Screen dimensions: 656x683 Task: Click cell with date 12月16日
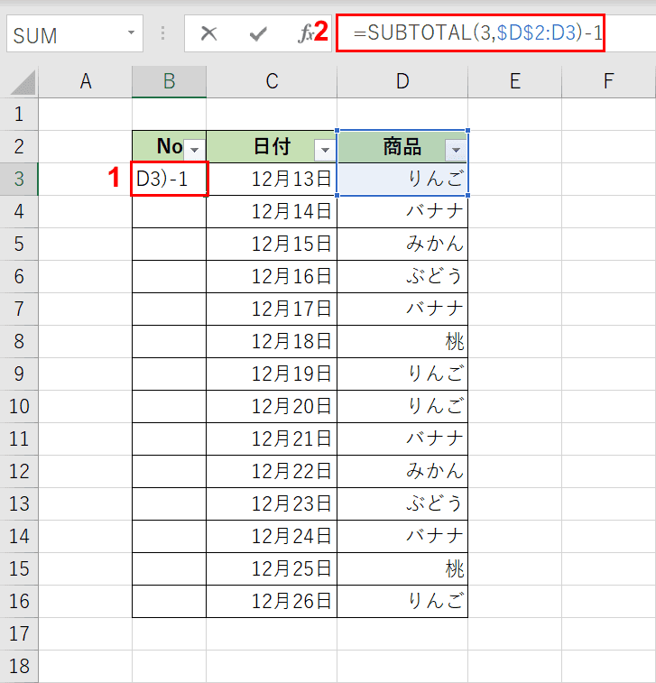pos(272,277)
